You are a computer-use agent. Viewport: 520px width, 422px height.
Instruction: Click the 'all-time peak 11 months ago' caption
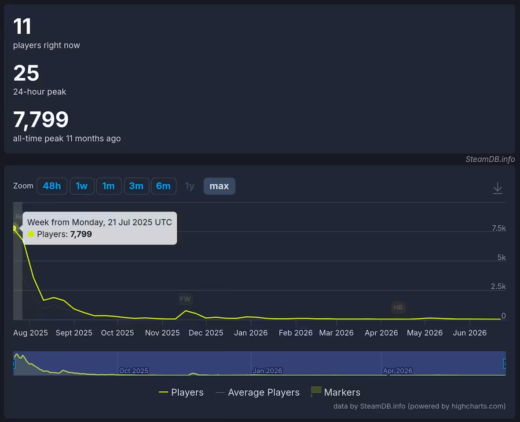point(67,138)
